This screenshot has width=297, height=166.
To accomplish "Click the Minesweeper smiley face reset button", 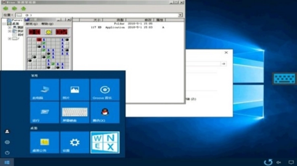I will coord(48,31).
